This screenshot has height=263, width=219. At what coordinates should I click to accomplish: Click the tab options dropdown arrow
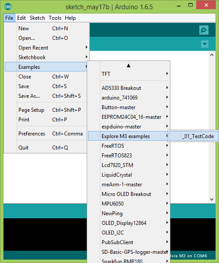coord(205,44)
